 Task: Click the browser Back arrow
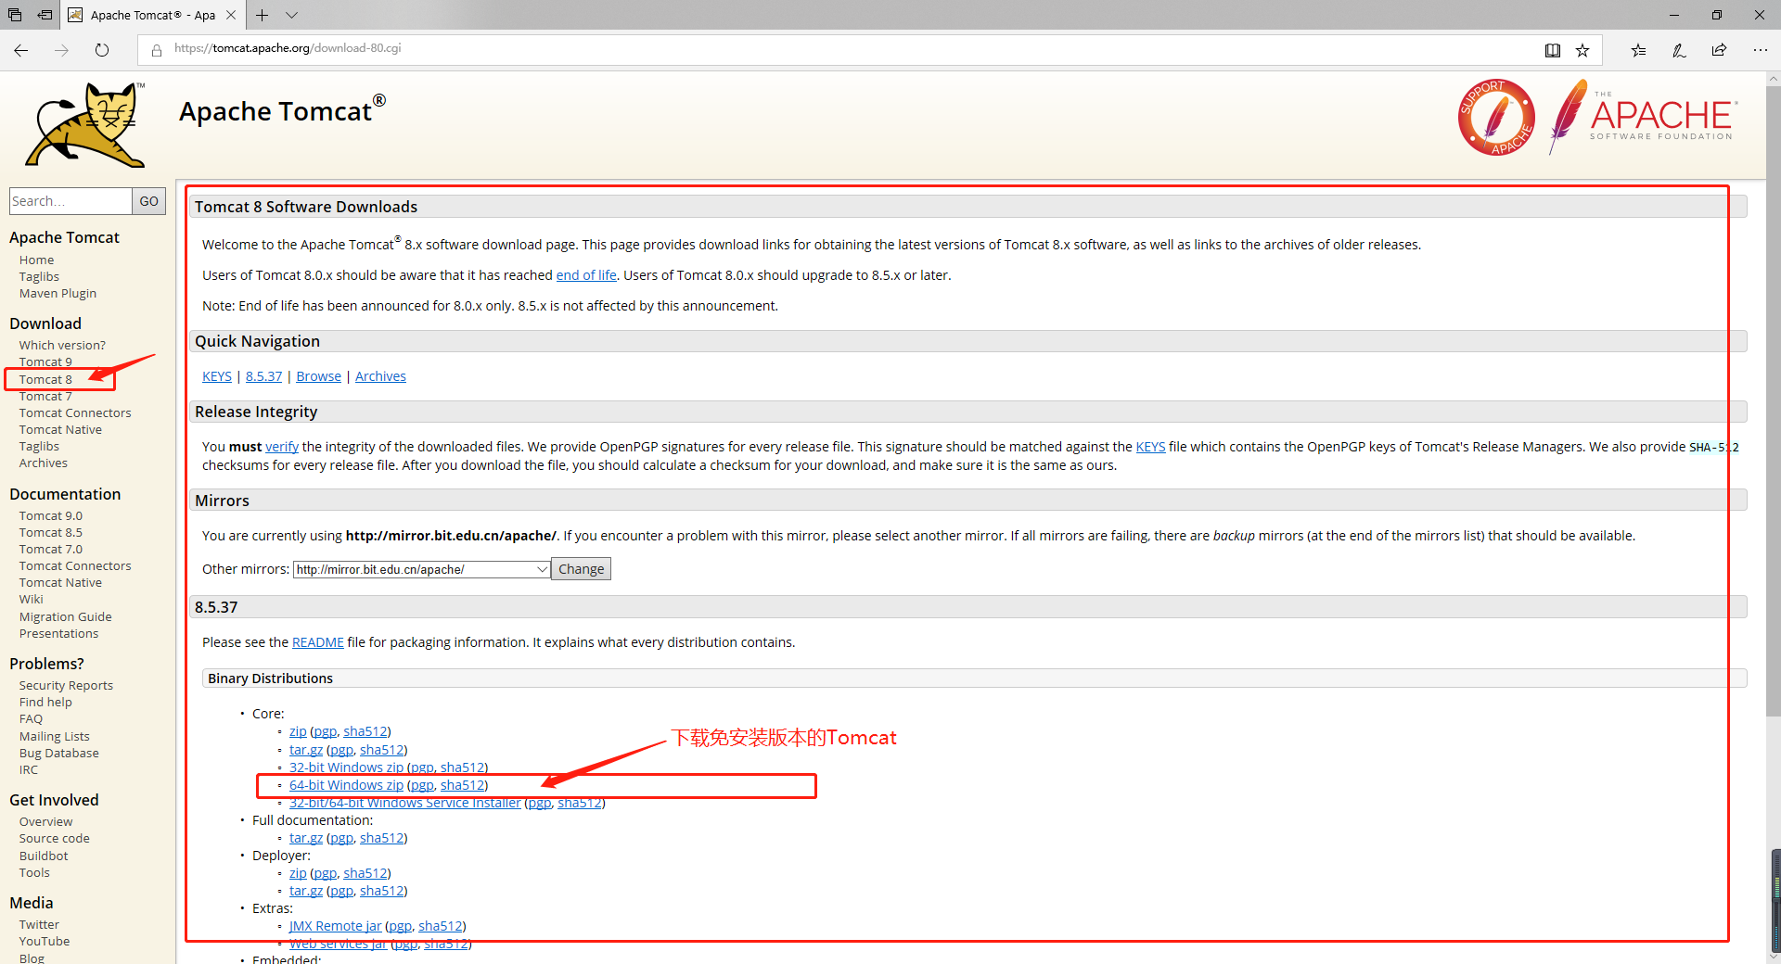[21, 50]
